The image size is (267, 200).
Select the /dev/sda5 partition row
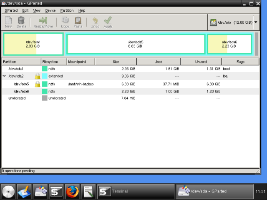[131, 84]
